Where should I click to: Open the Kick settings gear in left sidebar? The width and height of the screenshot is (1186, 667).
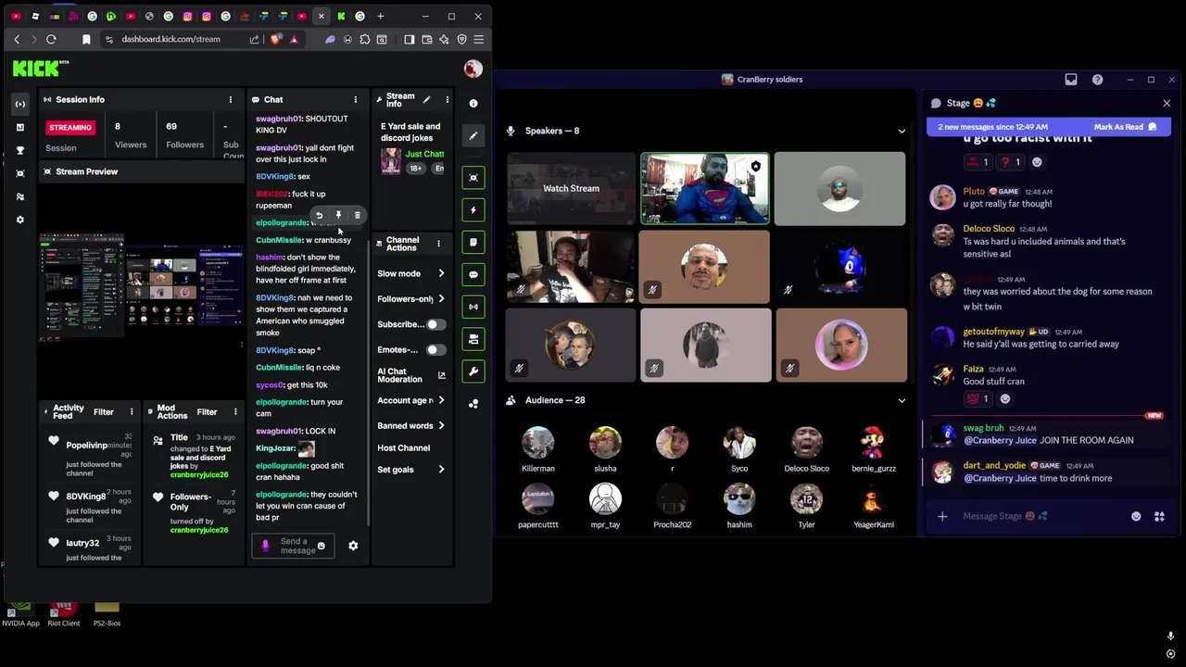[20, 220]
